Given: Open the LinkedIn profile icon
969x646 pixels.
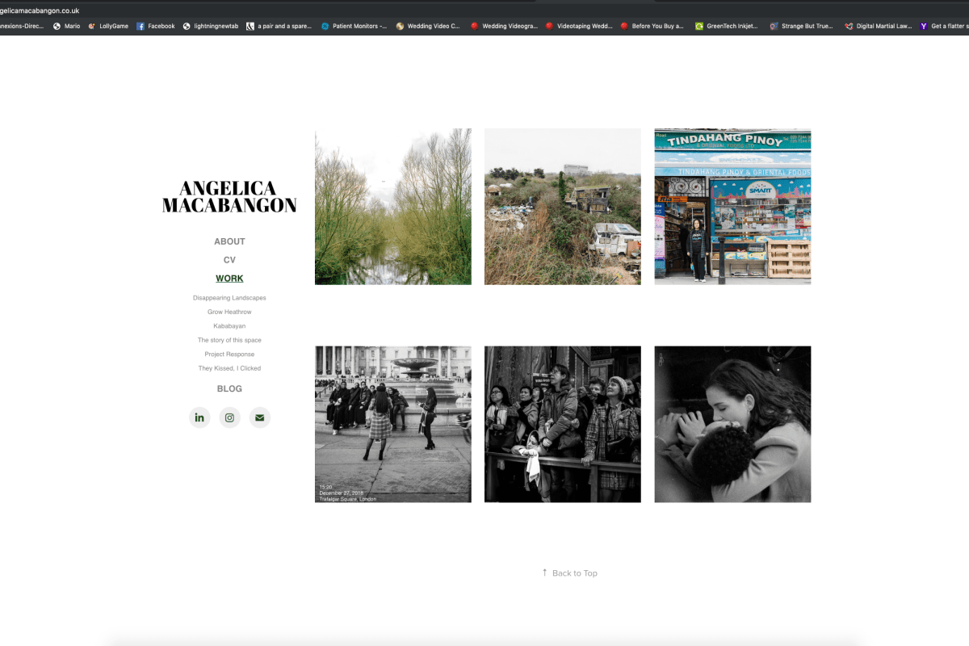Looking at the screenshot, I should coord(199,417).
